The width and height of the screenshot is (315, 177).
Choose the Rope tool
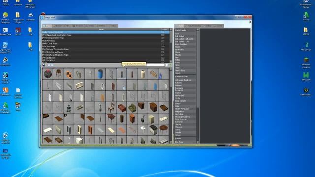coord(185,62)
